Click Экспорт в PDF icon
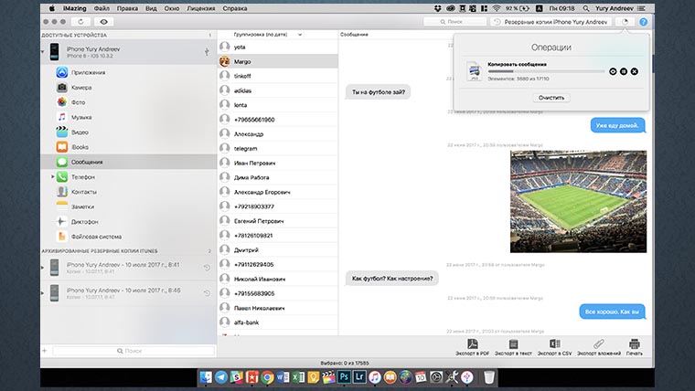Viewport: 695px width, 391px height. pos(473,344)
